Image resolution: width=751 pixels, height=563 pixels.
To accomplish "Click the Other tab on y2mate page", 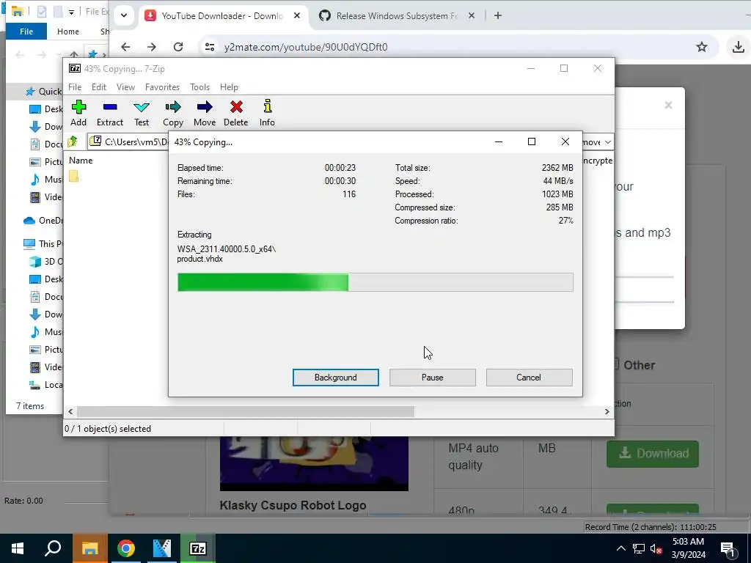I will [639, 365].
